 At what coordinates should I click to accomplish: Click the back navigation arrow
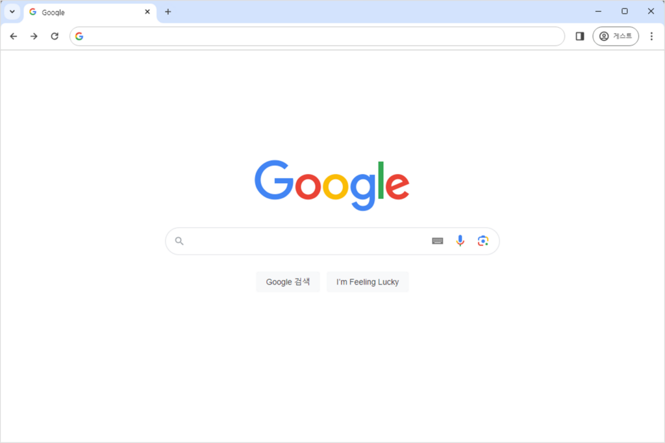14,36
